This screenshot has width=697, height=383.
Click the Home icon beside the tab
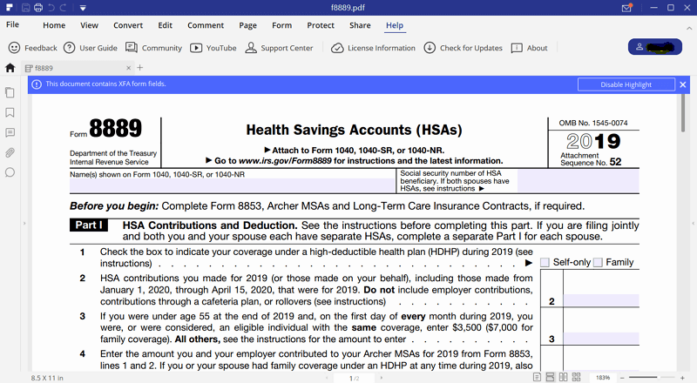[x=10, y=68]
